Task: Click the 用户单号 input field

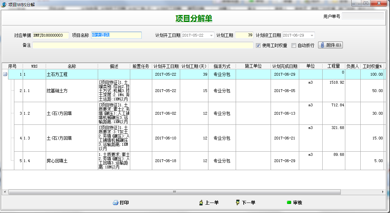Action: (x=363, y=16)
